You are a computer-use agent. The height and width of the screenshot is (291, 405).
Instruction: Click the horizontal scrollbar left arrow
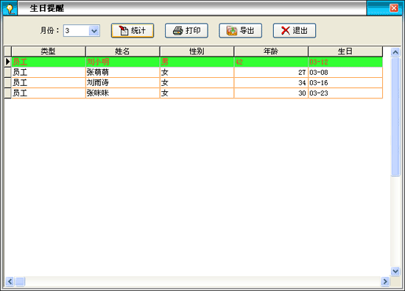click(x=10, y=281)
